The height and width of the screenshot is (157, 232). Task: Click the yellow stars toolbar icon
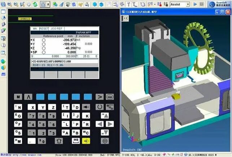point(80,4)
